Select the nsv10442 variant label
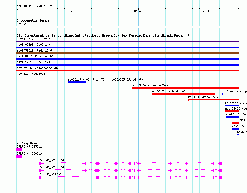Image resolution: width=247 pixels, height=193 pixels. (234, 91)
